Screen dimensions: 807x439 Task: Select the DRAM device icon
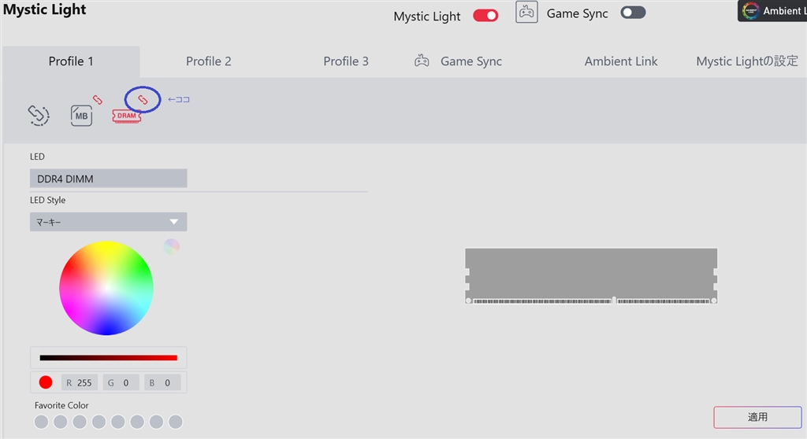[x=127, y=116]
